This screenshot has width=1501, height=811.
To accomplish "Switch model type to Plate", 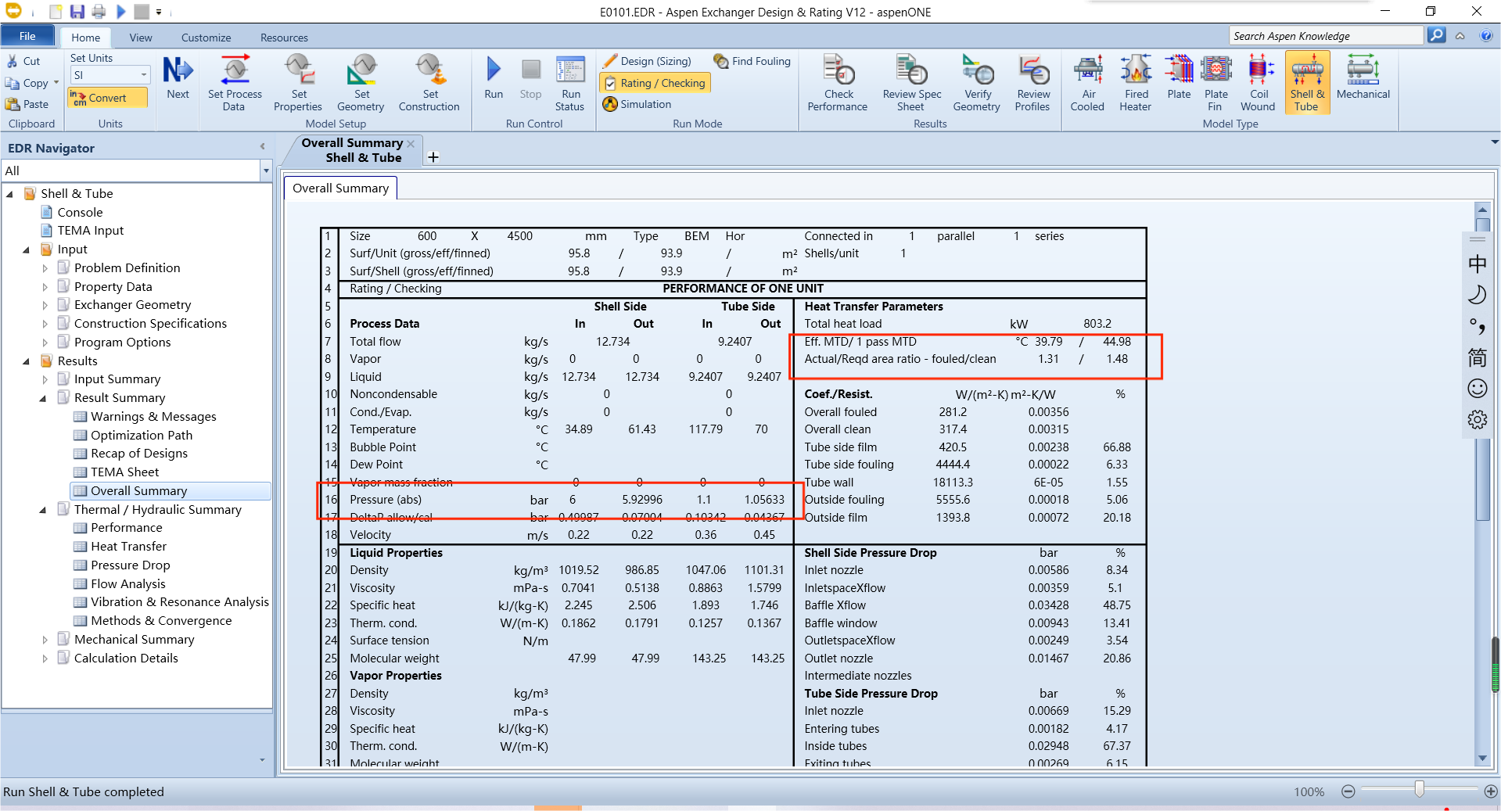I will [x=1179, y=78].
